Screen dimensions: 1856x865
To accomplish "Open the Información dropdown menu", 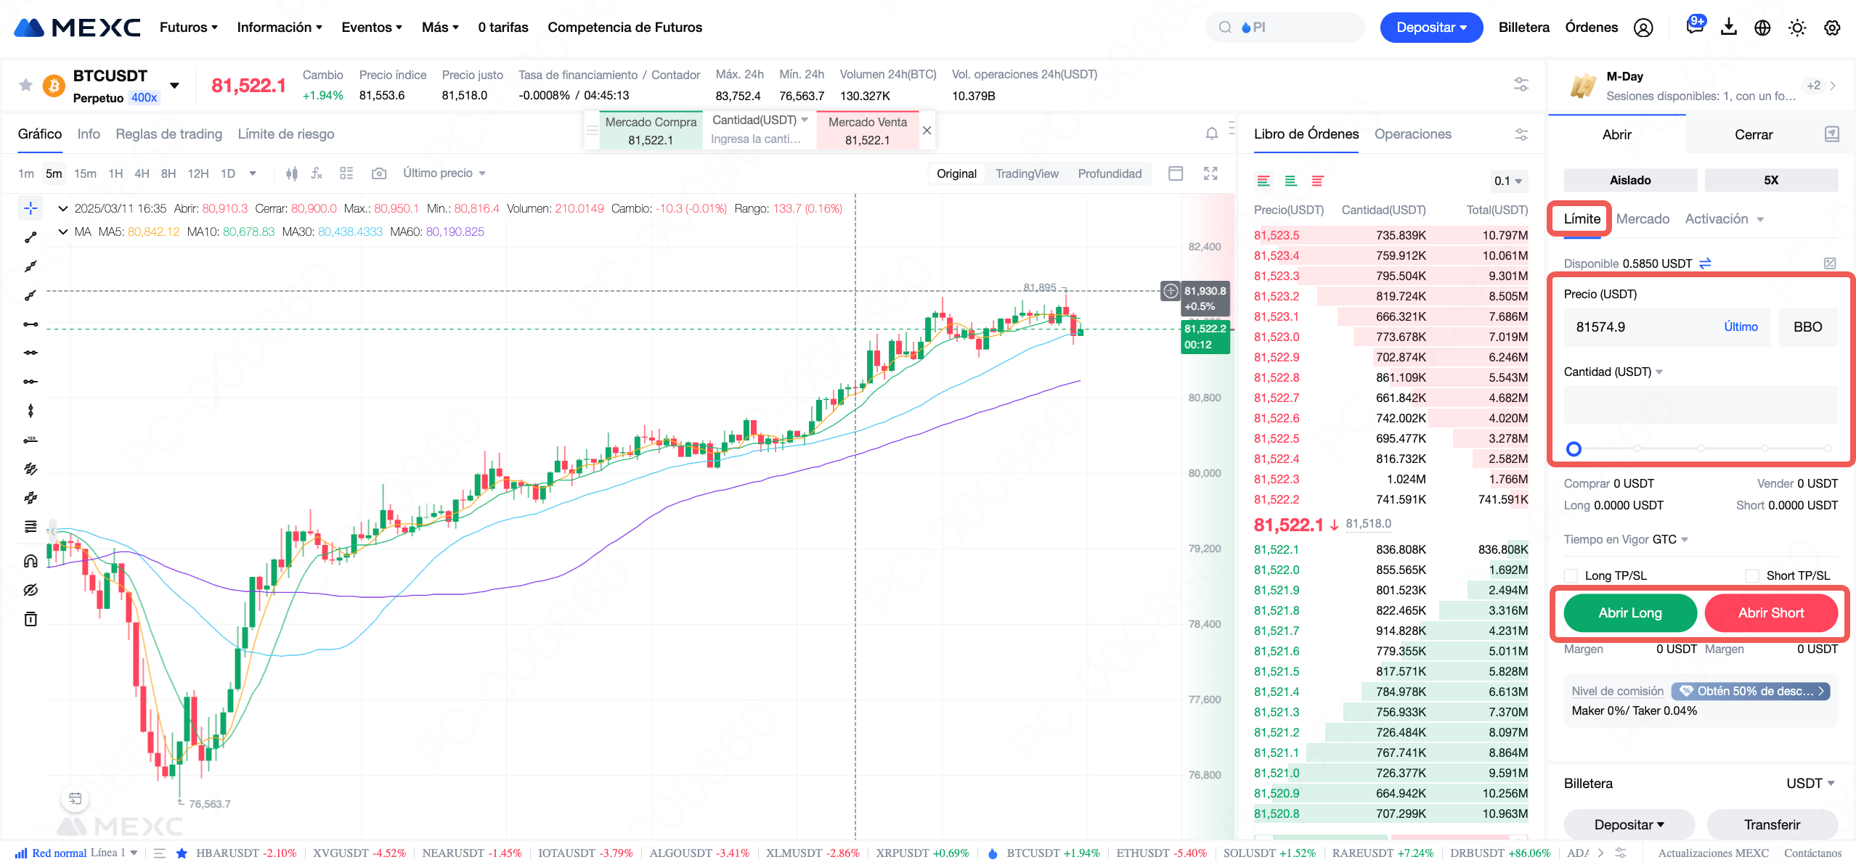I will point(280,28).
